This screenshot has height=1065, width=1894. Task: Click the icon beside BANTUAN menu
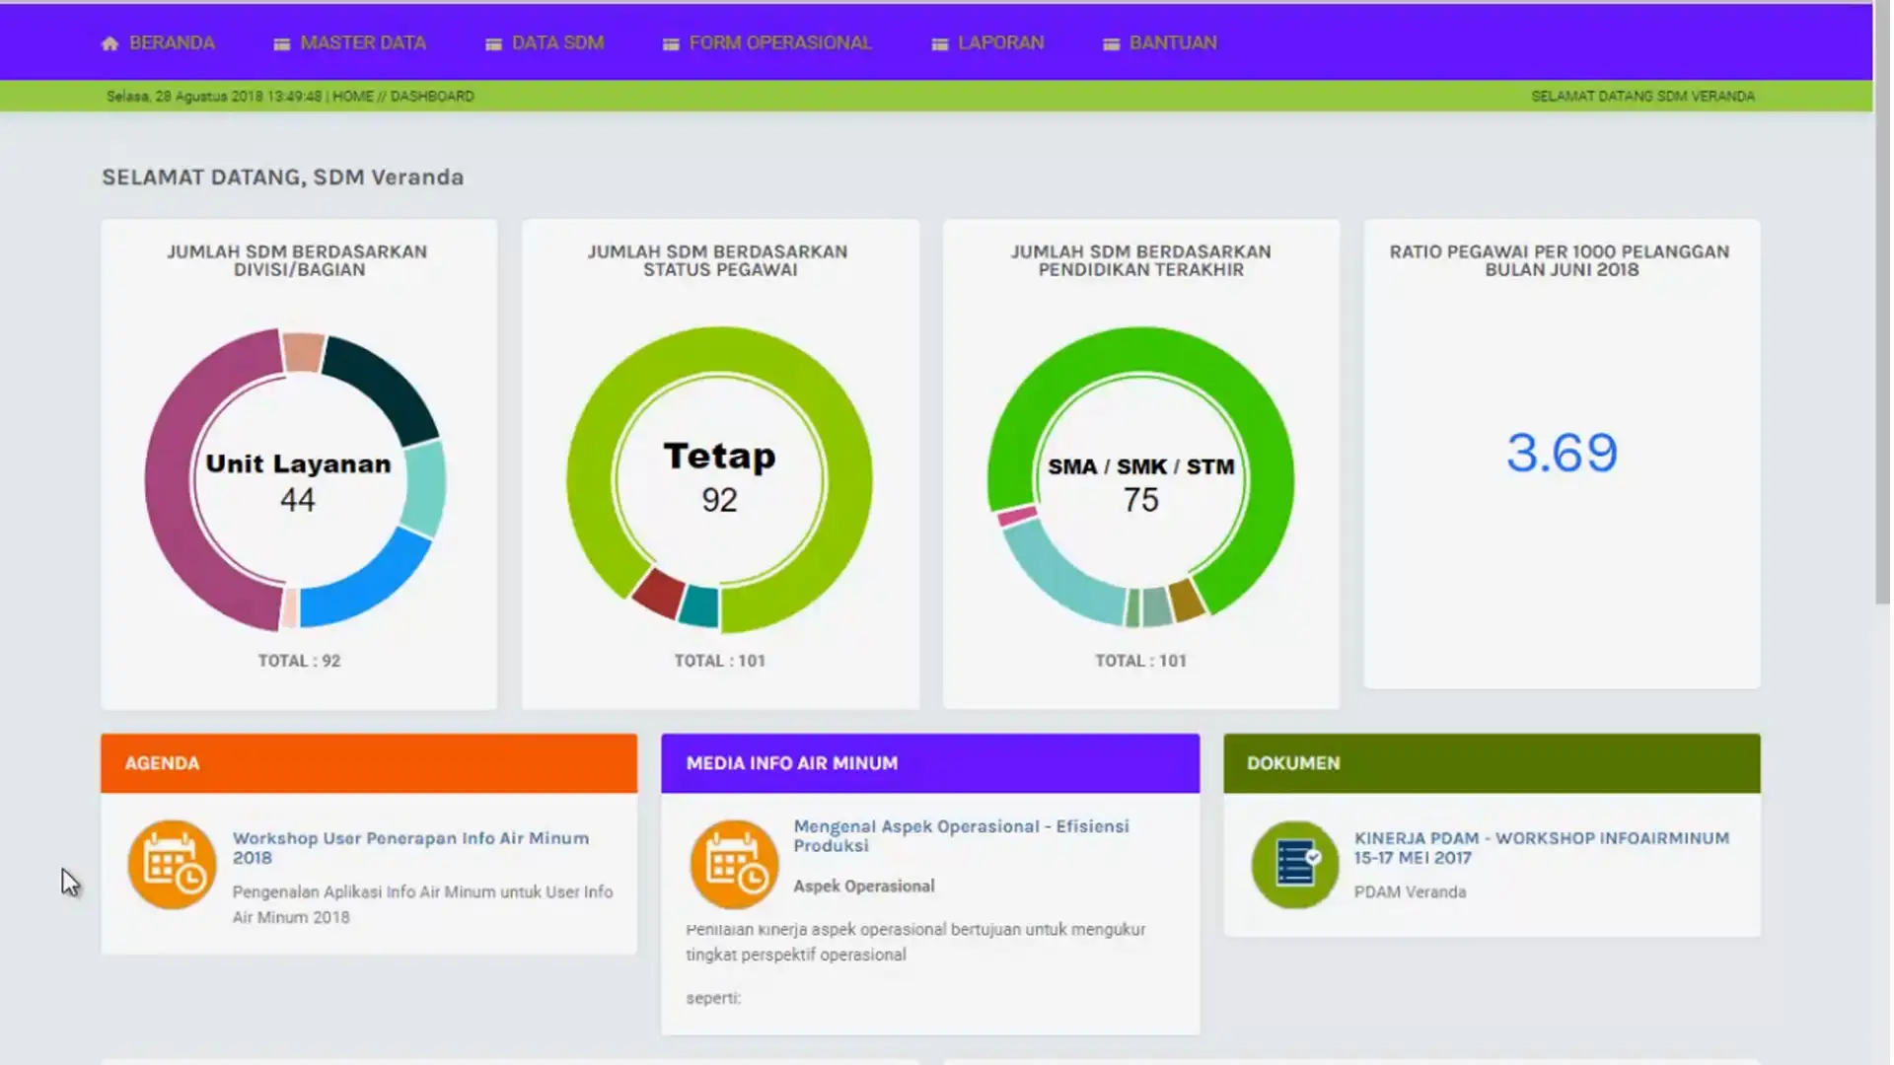tap(1111, 44)
